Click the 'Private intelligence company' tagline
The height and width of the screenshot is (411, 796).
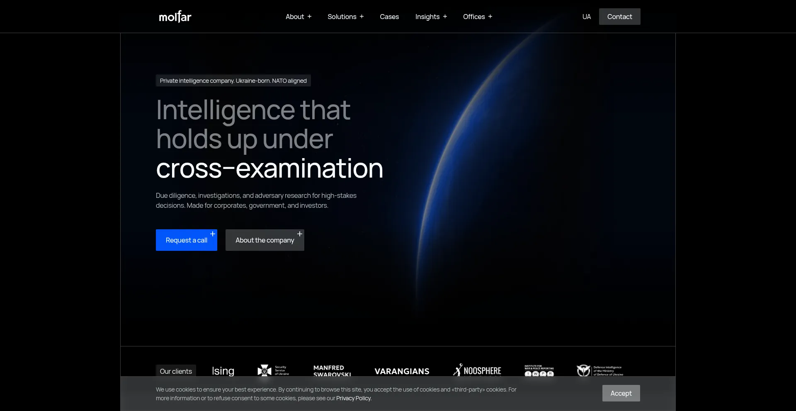point(233,81)
